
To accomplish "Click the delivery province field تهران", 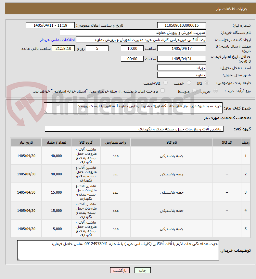I will click(182, 67).
